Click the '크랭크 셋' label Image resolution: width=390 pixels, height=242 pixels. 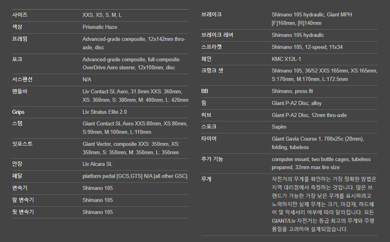(212, 71)
